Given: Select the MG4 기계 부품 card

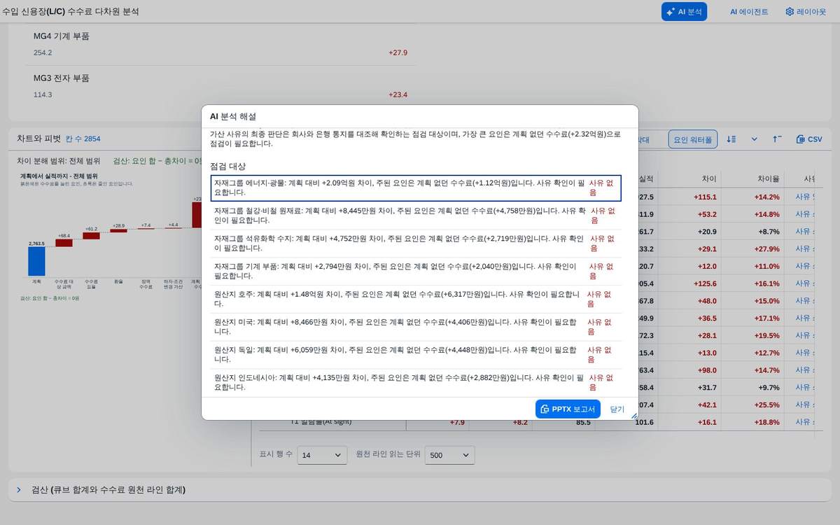Looking at the screenshot, I should point(220,43).
